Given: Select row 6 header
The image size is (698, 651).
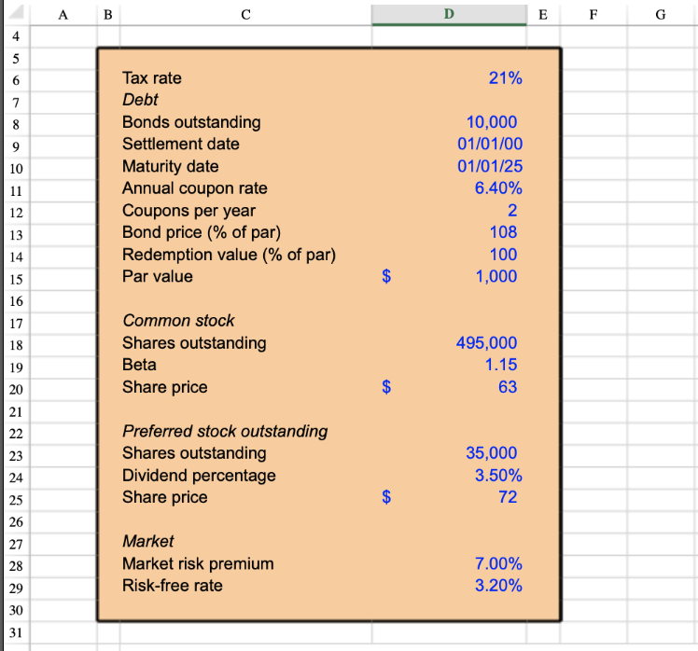Looking at the screenshot, I should point(16,80).
